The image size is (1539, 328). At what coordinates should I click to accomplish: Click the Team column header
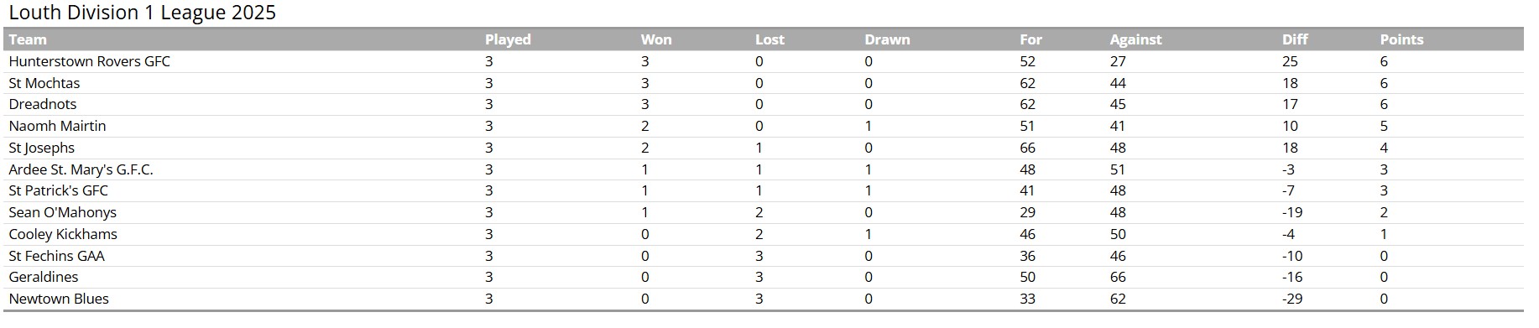click(28, 39)
